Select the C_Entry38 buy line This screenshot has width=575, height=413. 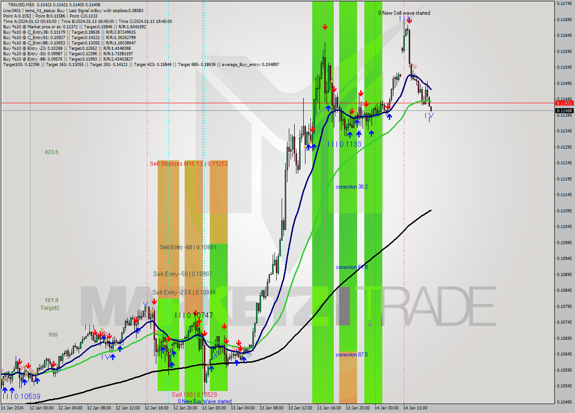pyautogui.click(x=69, y=32)
